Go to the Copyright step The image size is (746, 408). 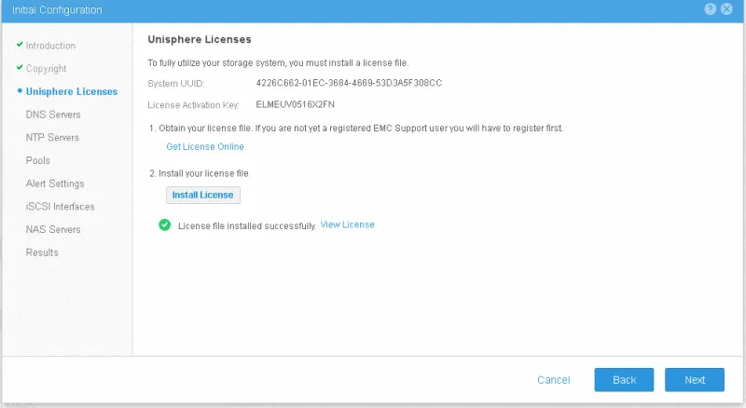point(46,69)
